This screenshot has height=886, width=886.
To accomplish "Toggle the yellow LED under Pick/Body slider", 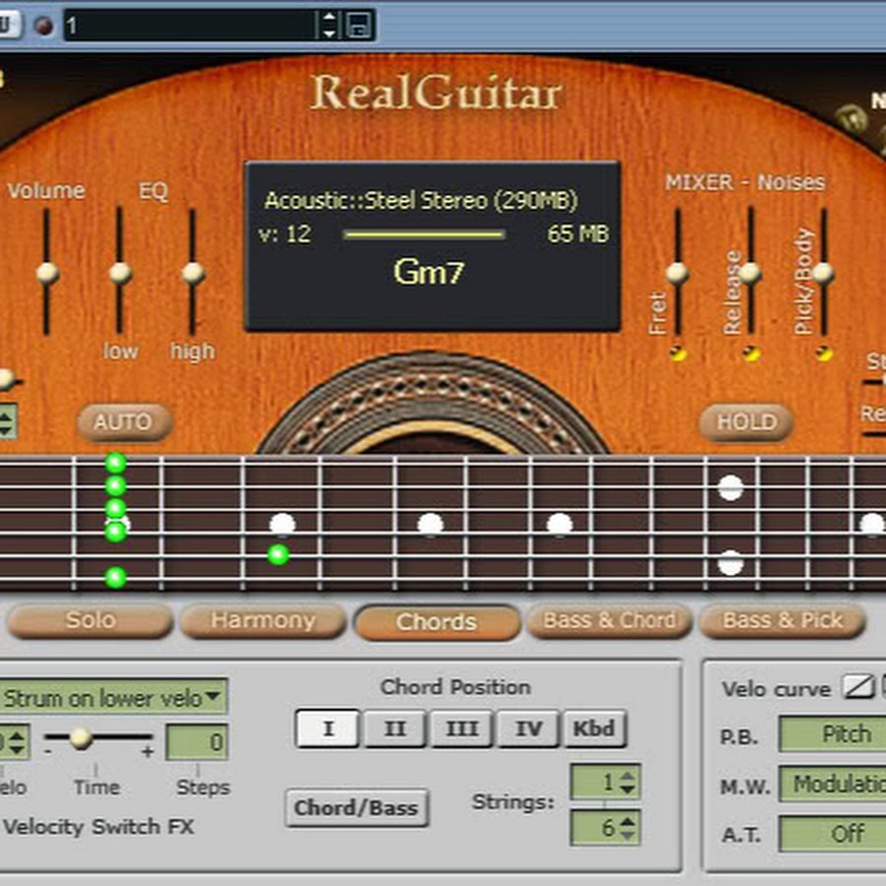I will click(824, 353).
